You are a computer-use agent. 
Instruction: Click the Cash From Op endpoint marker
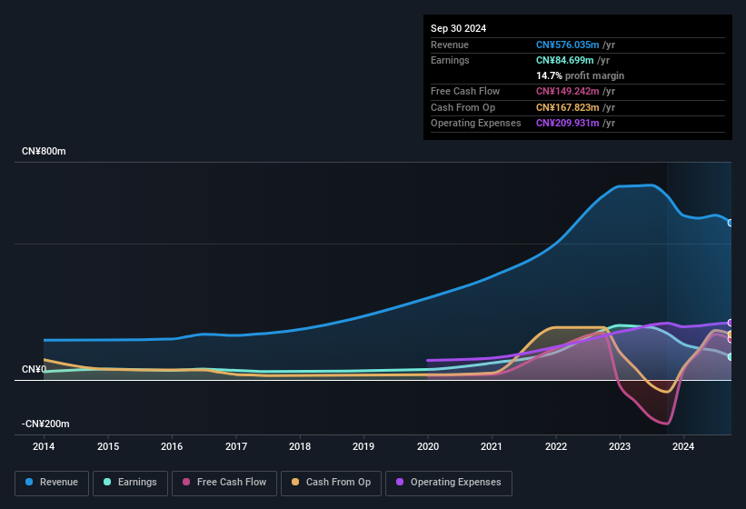tap(731, 334)
